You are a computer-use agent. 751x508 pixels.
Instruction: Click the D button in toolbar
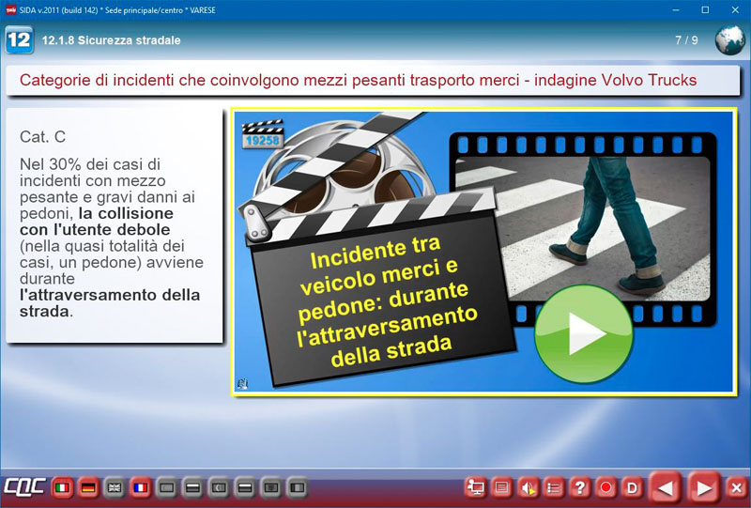click(x=632, y=487)
